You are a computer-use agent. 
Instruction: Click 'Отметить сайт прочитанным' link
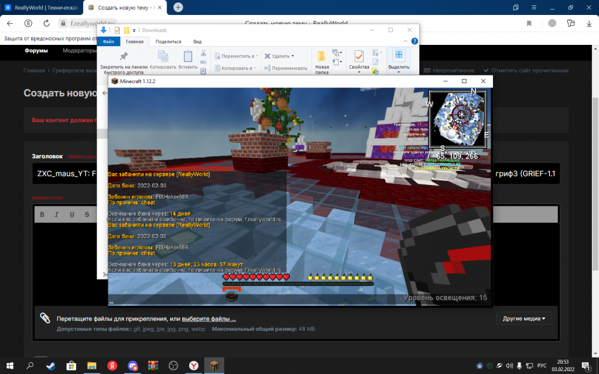526,70
